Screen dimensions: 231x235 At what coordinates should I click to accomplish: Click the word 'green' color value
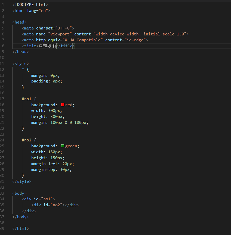point(71,146)
